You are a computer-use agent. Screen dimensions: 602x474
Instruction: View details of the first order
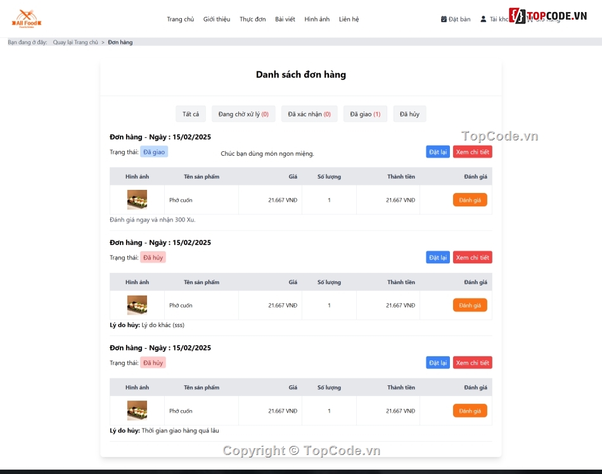(x=472, y=152)
